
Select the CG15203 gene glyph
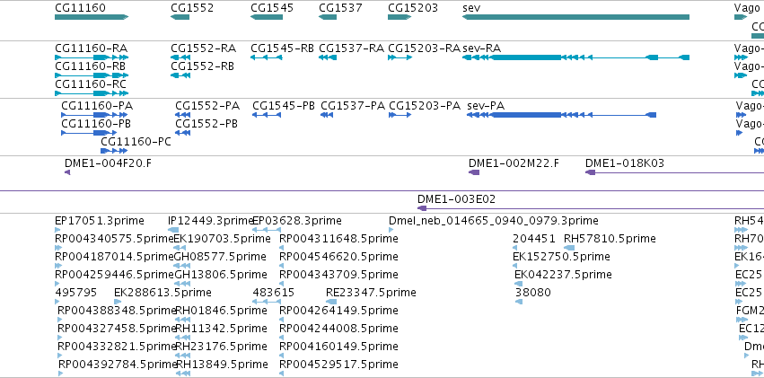tap(400, 17)
